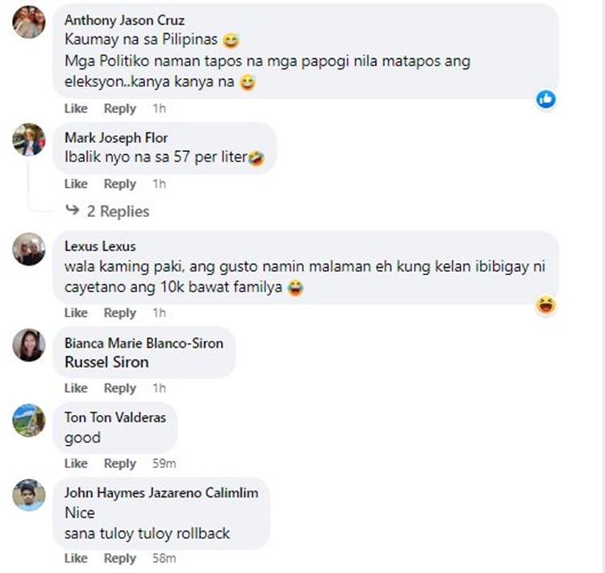Like Ton Ton Valderas' 'good' comment
The height and width of the screenshot is (573, 605).
[76, 463]
